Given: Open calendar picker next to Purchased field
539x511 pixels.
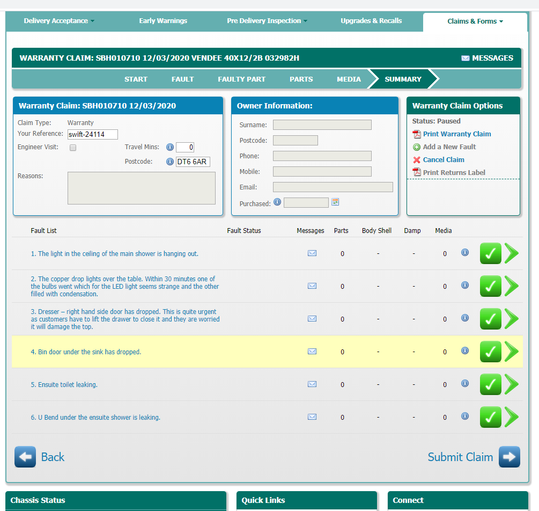Looking at the screenshot, I should click(x=335, y=202).
